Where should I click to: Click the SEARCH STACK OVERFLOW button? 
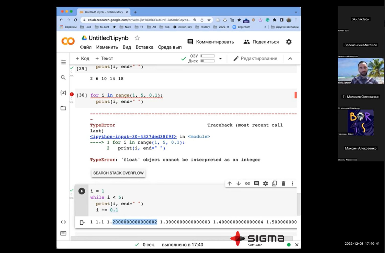(x=118, y=173)
